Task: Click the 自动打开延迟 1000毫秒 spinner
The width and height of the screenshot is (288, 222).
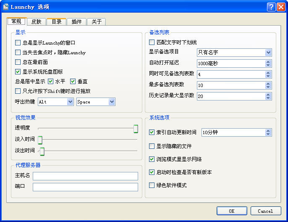Action: pos(234,63)
